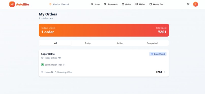Image resolution: width=205 pixels, height=94 pixels.
Task: Click the bag icon in Order Placed badge
Action: 152,54
